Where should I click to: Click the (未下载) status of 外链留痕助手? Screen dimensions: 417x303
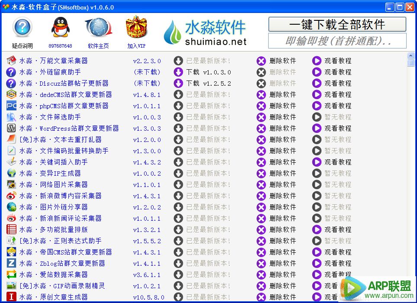pyautogui.click(x=147, y=72)
